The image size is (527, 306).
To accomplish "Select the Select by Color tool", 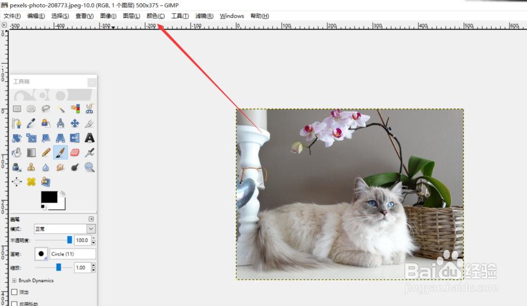I will click(75, 109).
